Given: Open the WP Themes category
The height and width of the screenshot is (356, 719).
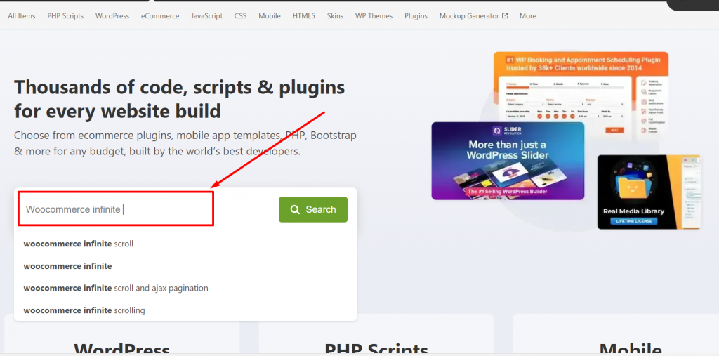Looking at the screenshot, I should point(374,15).
